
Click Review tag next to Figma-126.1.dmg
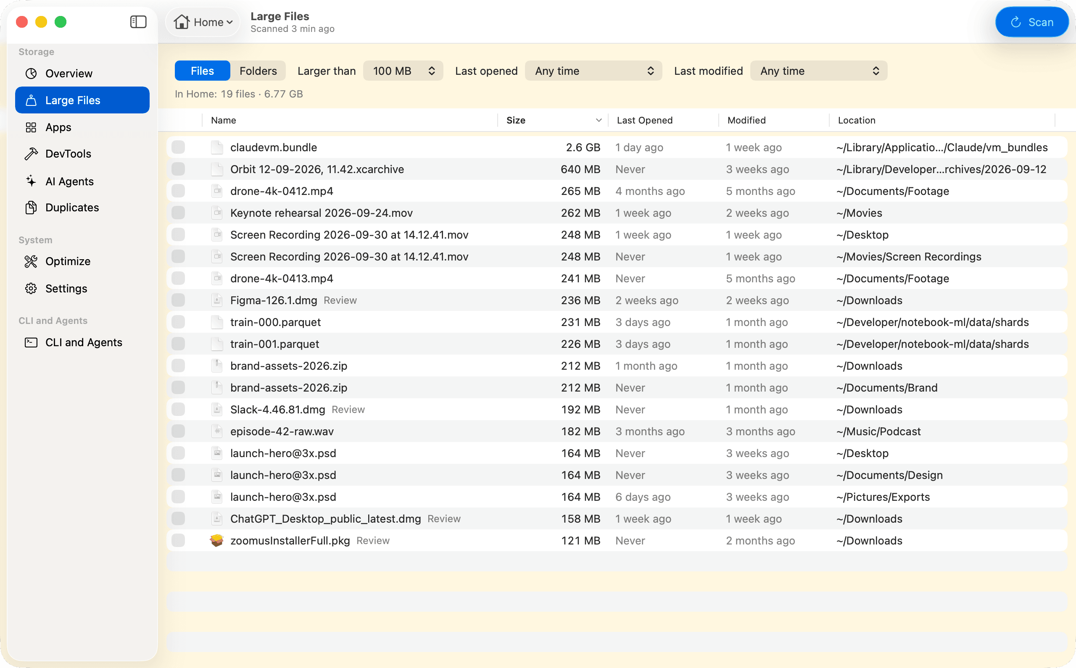coord(340,300)
